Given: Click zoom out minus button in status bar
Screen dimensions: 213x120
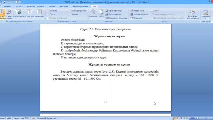Looking at the screenshot, I should pyautogui.click(x=198, y=118).
